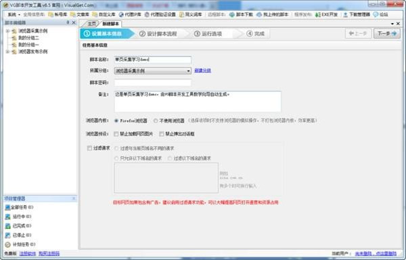Go to step 4 完成
The width and height of the screenshot is (406, 260).
[255, 34]
